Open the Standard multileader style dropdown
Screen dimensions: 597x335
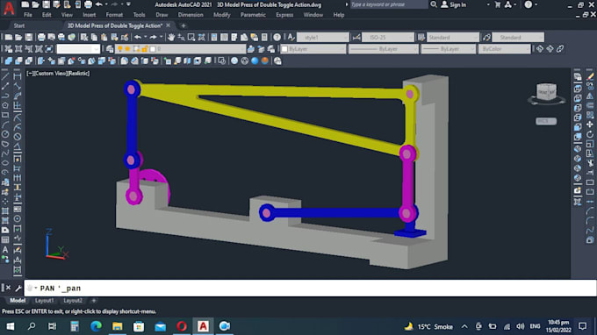[x=518, y=37]
